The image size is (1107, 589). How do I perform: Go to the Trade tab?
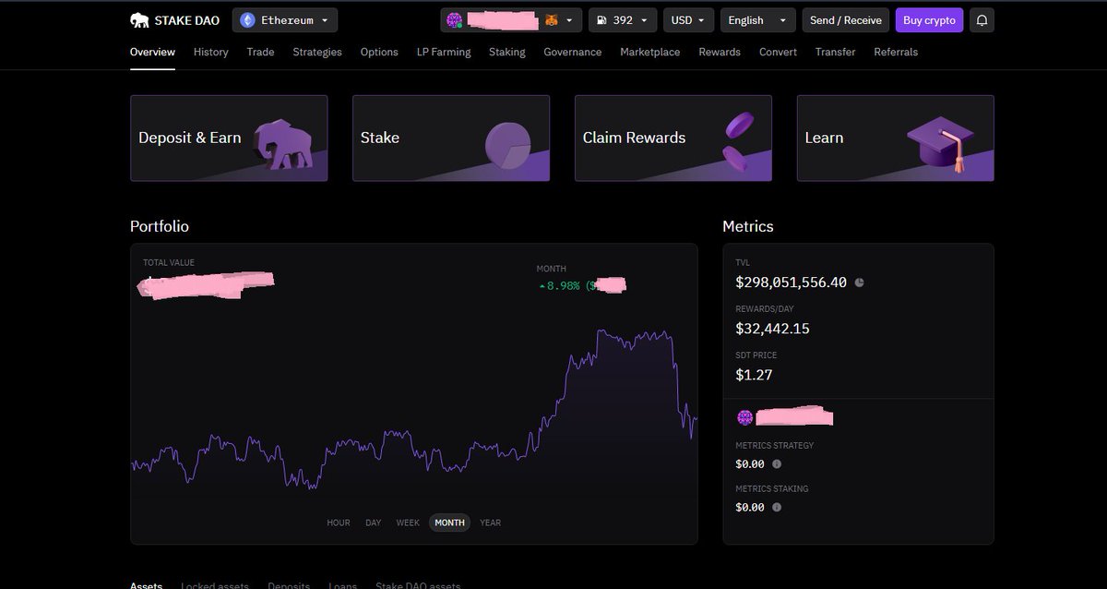pos(260,52)
